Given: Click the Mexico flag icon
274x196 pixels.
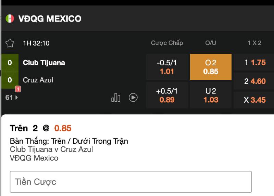Looking at the screenshot, I should [x=10, y=18].
